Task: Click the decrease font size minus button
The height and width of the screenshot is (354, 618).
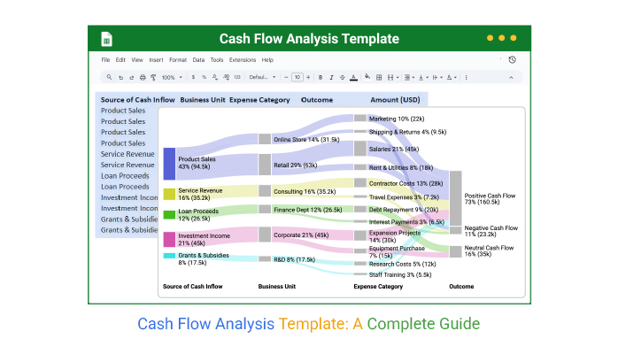Action: pos(287,77)
